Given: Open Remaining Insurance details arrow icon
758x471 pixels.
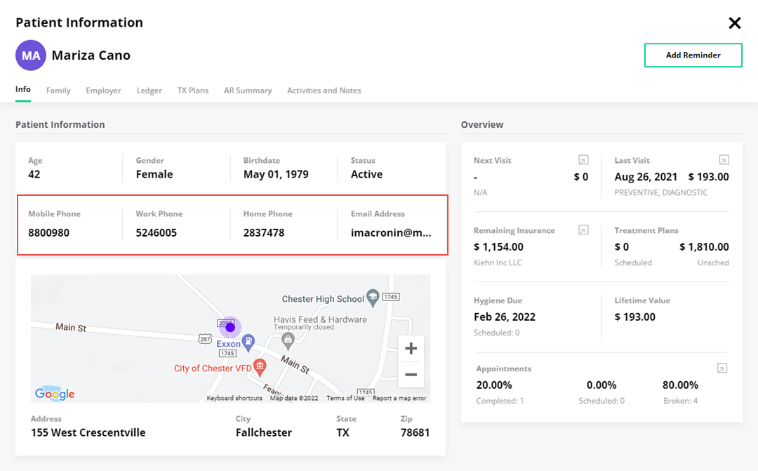Looking at the screenshot, I should click(x=583, y=230).
